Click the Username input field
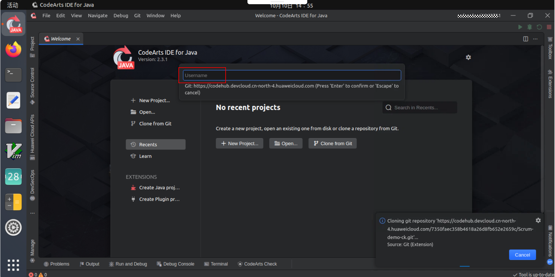This screenshot has width=555, height=277. point(292,75)
